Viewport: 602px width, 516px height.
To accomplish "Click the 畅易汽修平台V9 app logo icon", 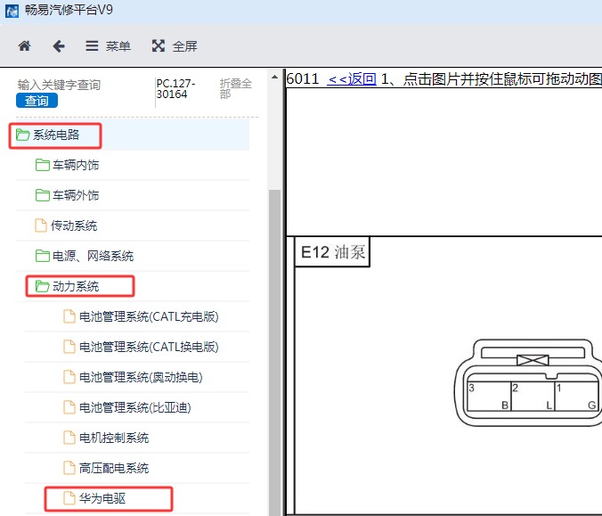I will (x=12, y=11).
